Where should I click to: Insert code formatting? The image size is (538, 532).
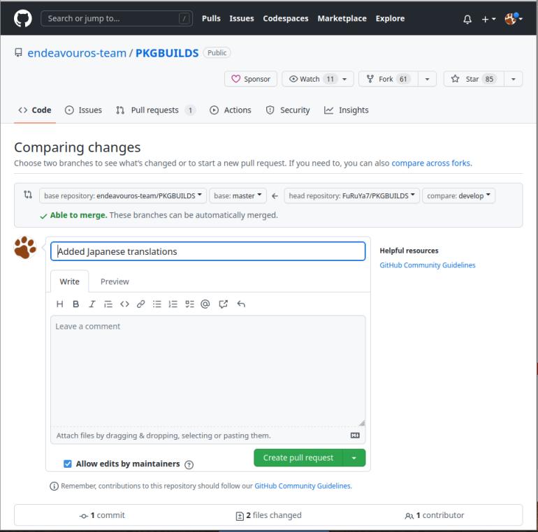[x=124, y=304]
